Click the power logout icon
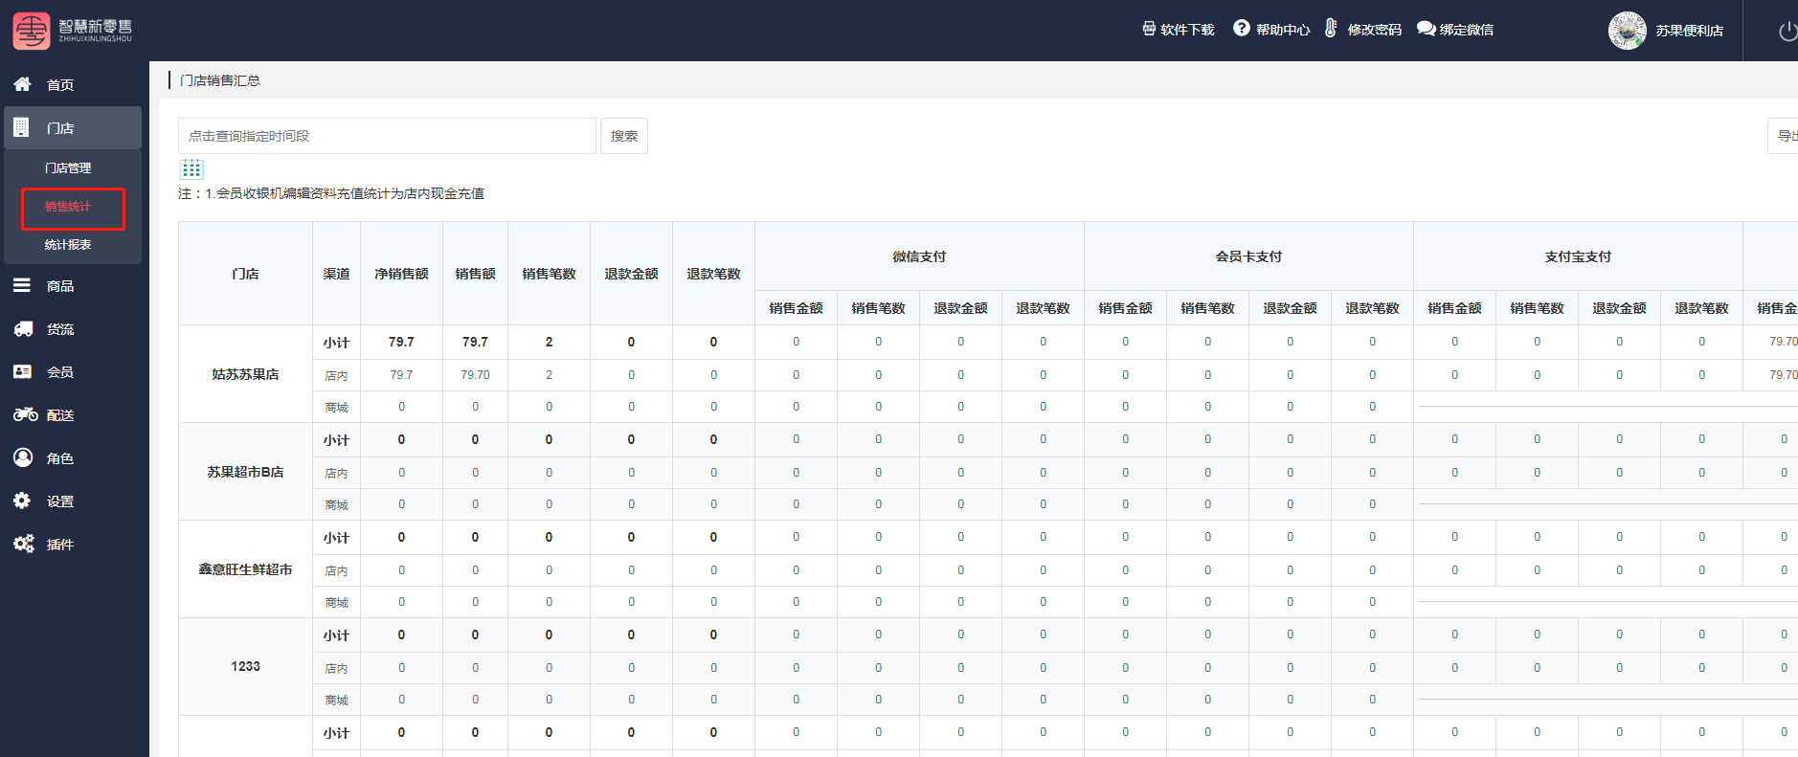Screen dimensions: 1798x757 click(1787, 32)
